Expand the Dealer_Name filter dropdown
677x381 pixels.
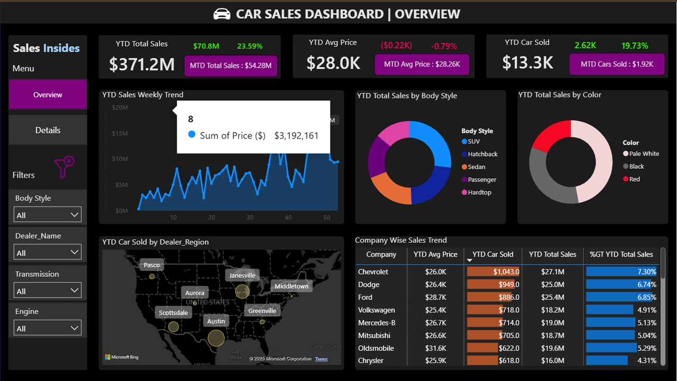coord(48,252)
